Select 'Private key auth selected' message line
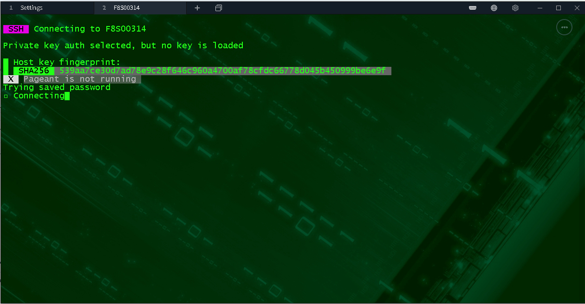Image resolution: width=585 pixels, height=304 pixels. coord(123,45)
